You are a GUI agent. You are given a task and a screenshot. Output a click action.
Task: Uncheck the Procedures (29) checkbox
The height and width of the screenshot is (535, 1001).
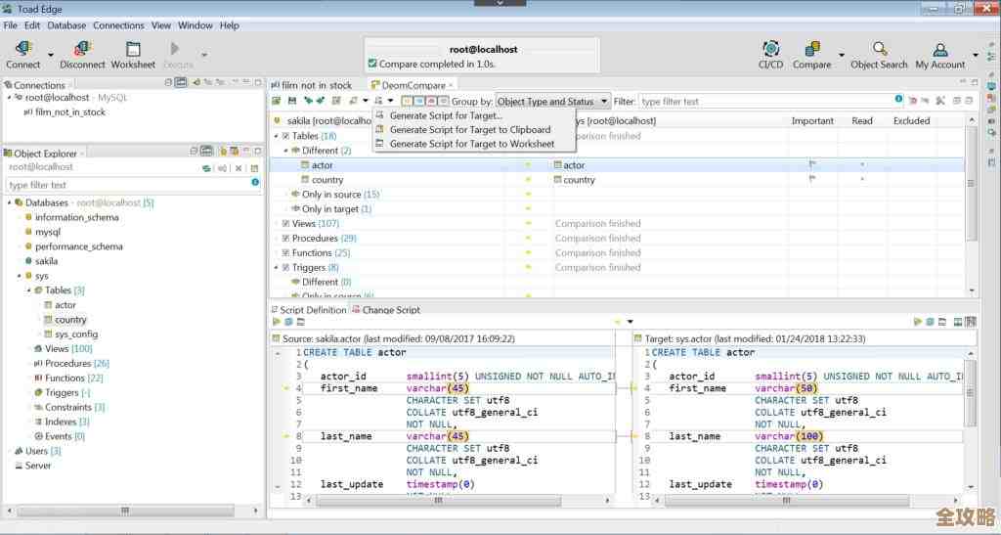285,239
